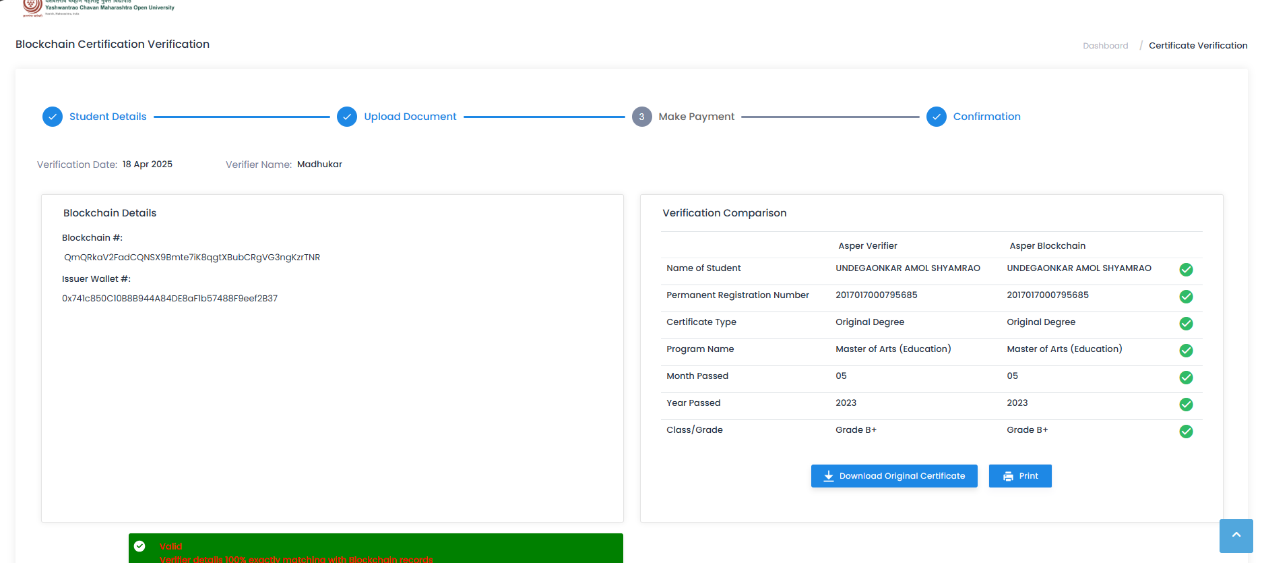Navigate to Dashboard breadcrumb link
This screenshot has width=1262, height=563.
(x=1105, y=46)
